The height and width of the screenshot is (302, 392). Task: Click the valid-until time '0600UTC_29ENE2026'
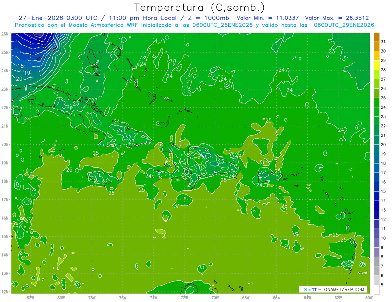coord(344,25)
